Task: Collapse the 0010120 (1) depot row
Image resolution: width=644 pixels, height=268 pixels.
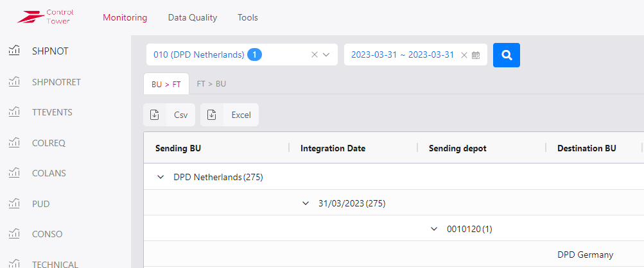Action: [x=435, y=229]
